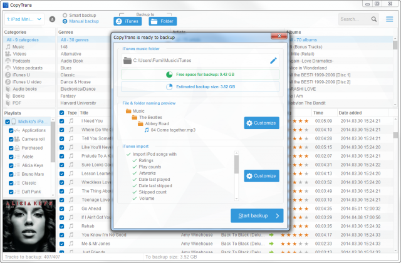Click the music note icon of I Need You
The width and height of the screenshot is (401, 263).
(x=71, y=121)
